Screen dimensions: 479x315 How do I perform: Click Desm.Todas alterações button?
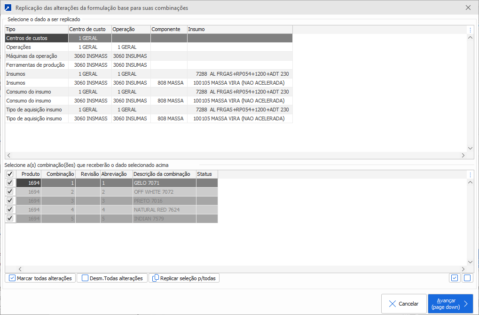112,278
